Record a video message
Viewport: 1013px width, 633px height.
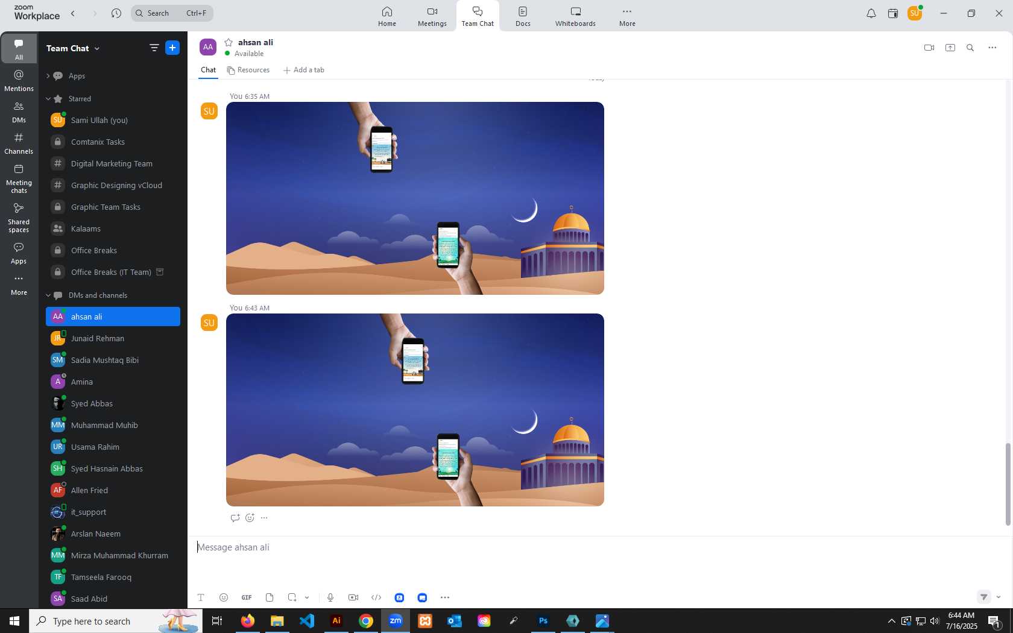(353, 597)
